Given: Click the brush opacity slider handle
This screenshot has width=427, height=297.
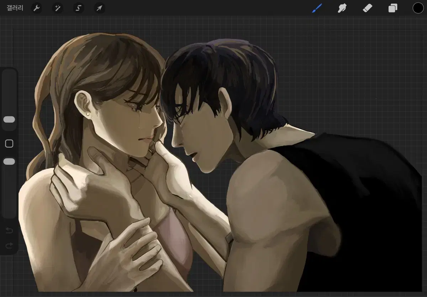Looking at the screenshot, I should 9,162.
